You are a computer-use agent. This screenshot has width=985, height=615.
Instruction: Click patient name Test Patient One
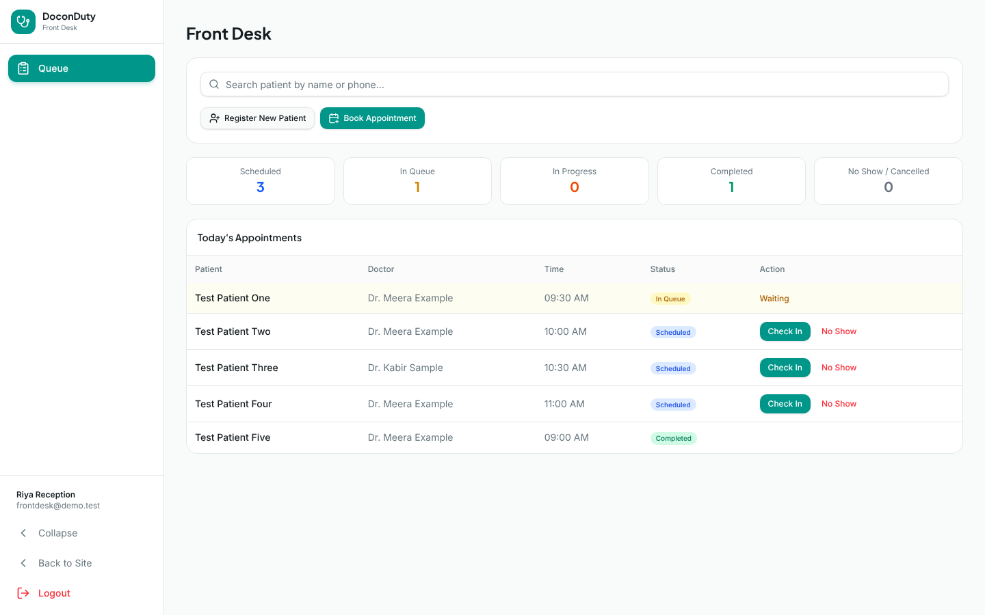click(x=233, y=298)
